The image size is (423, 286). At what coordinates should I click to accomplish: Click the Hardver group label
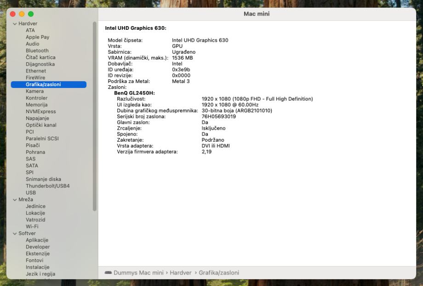coord(28,24)
